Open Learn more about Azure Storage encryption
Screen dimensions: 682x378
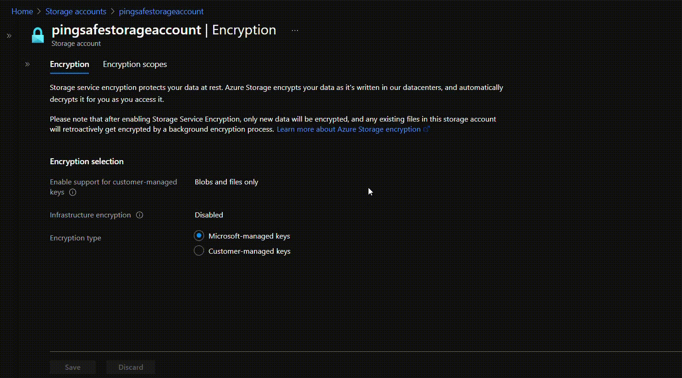[x=348, y=129]
